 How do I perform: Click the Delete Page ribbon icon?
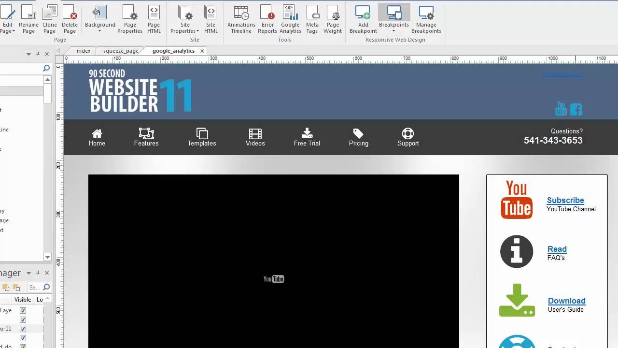(70, 19)
